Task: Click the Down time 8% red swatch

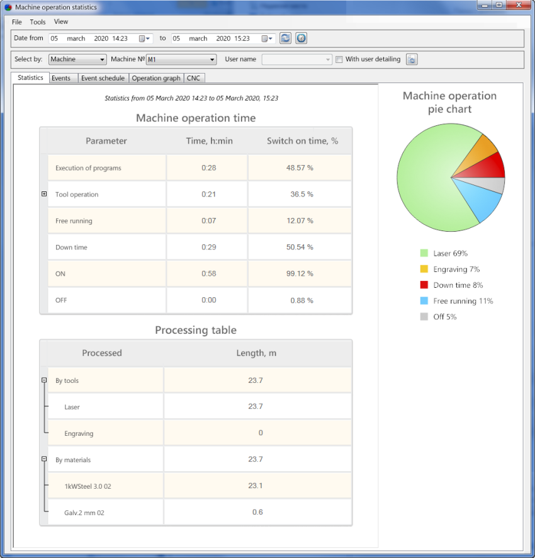Action: [424, 285]
